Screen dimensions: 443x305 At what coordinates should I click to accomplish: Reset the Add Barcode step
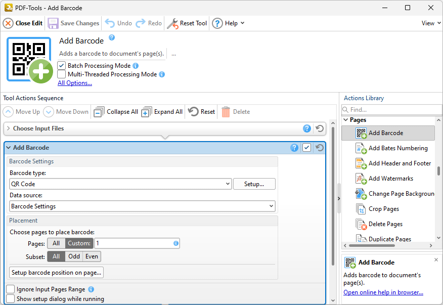pyautogui.click(x=320, y=148)
